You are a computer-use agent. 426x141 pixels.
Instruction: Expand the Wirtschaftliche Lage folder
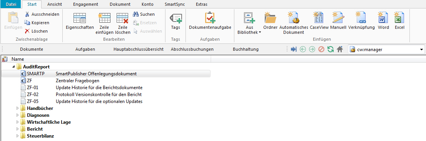pos(18,122)
